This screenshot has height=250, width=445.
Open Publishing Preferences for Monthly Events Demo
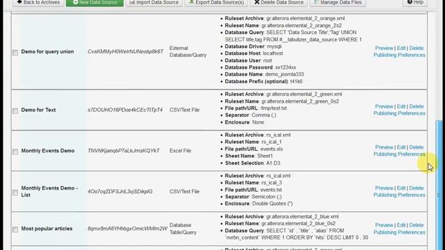click(399, 154)
